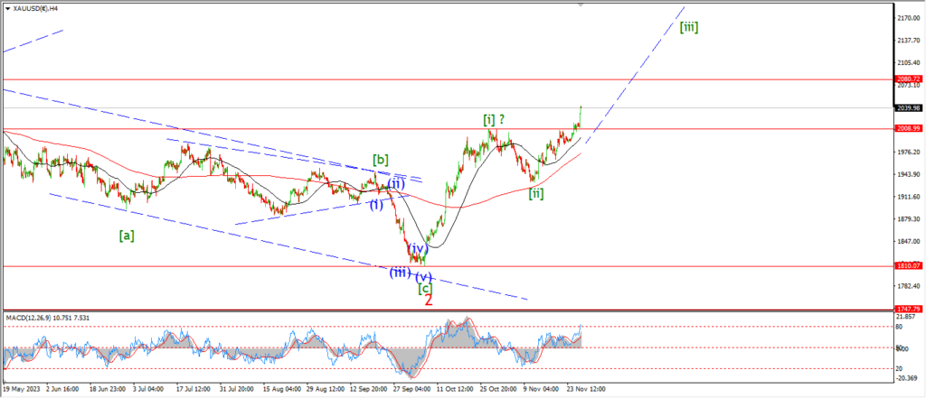Screen dimensions: 926x398
Task: Click the blue (iv) wave label
Action: 416,248
